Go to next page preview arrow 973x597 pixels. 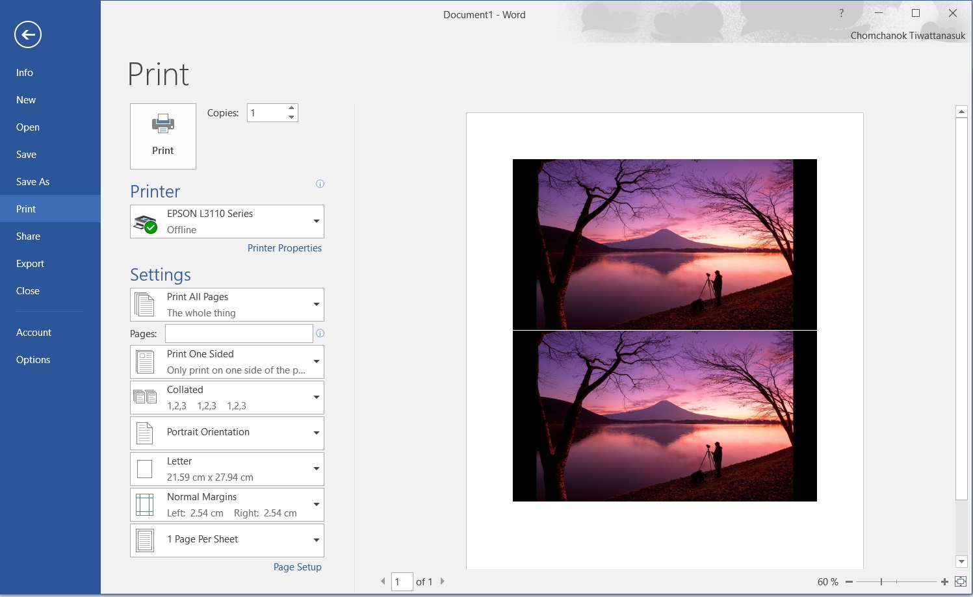click(x=443, y=581)
